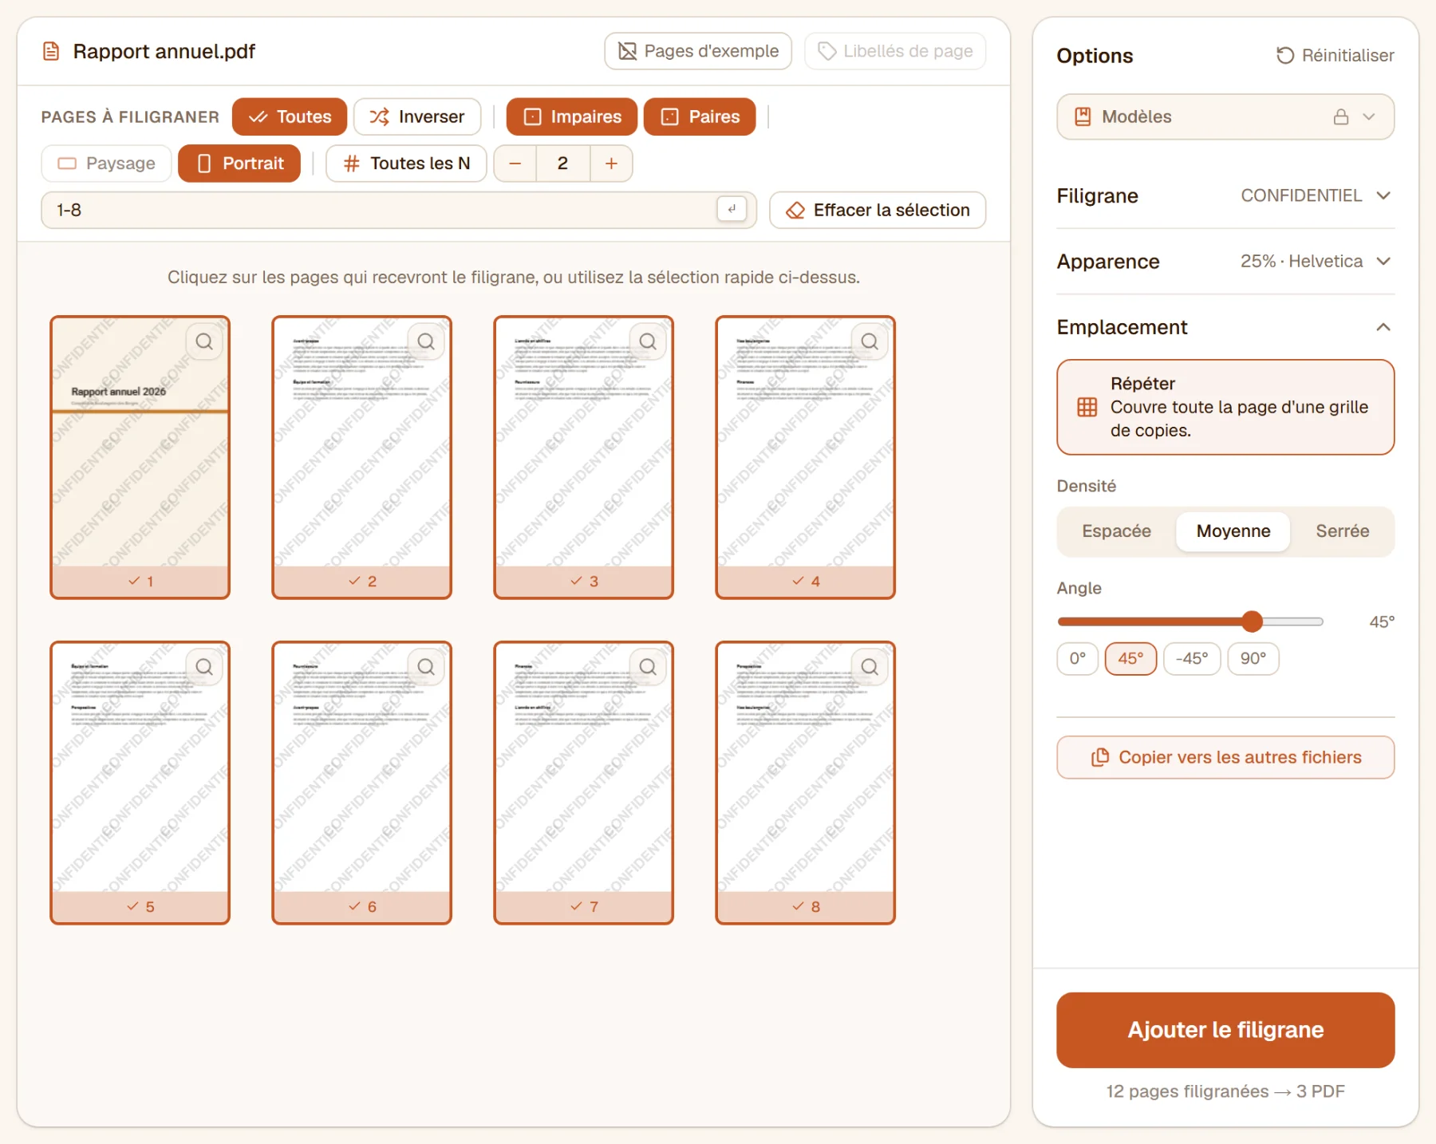Choose Moyenne density

tap(1233, 531)
